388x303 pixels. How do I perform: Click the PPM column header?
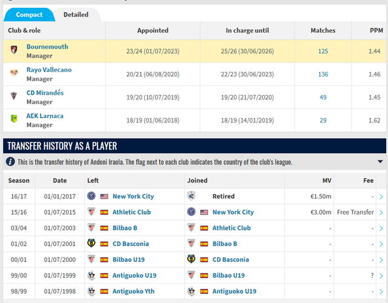click(x=376, y=30)
